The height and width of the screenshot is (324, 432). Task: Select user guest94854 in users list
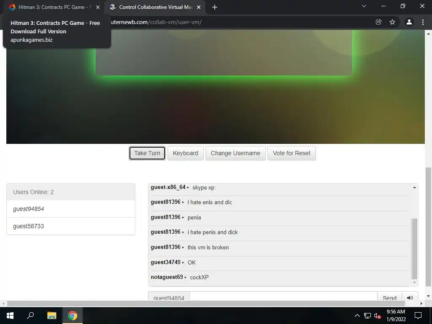click(71, 209)
